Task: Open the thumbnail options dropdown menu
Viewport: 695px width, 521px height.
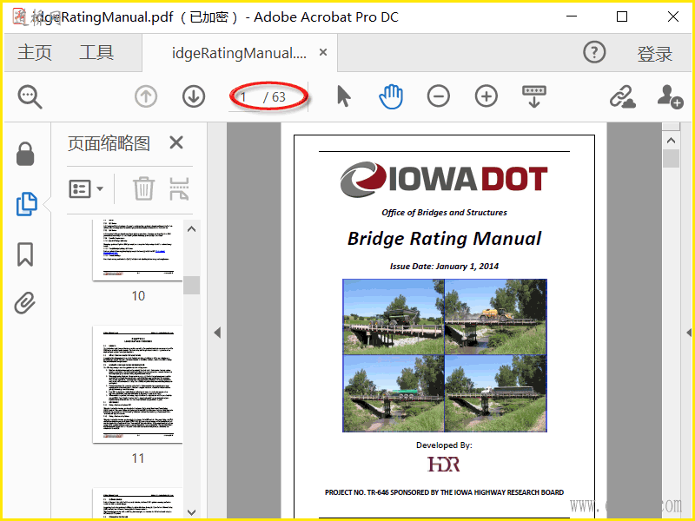Action: [86, 188]
